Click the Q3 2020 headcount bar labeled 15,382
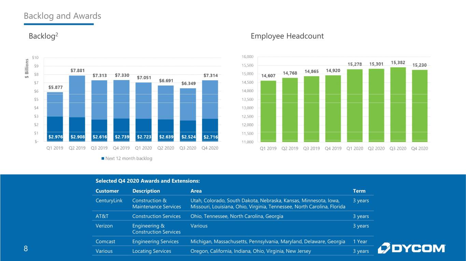The image size is (466, 261). point(398,104)
